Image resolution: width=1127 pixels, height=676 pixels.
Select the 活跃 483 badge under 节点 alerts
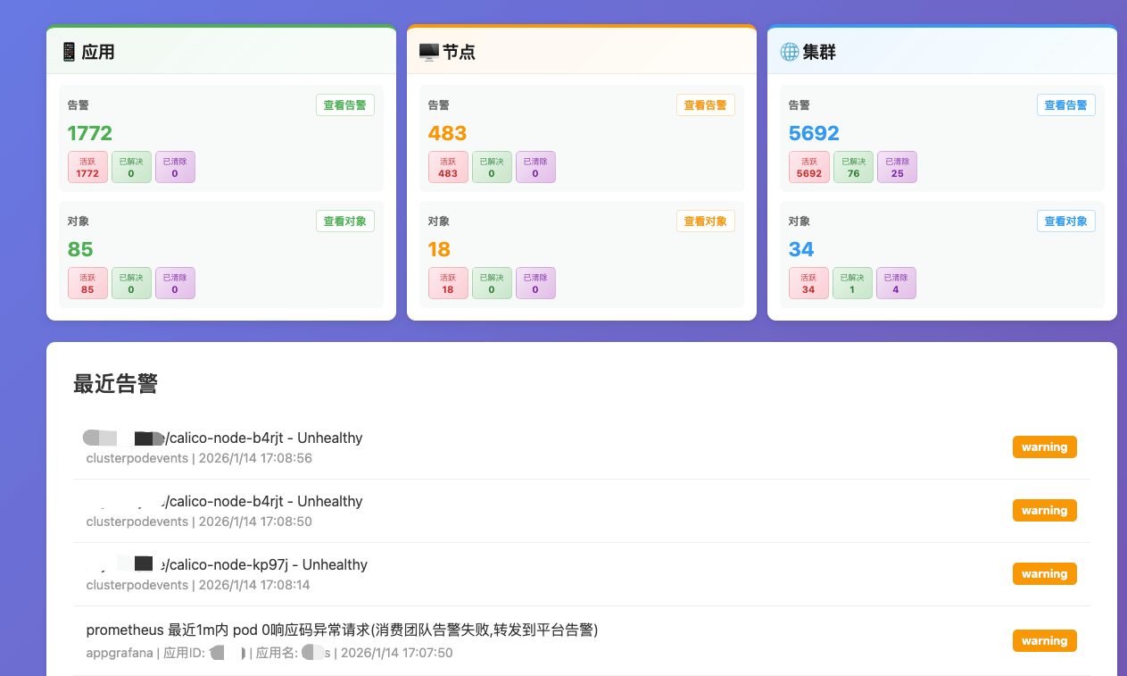click(448, 167)
